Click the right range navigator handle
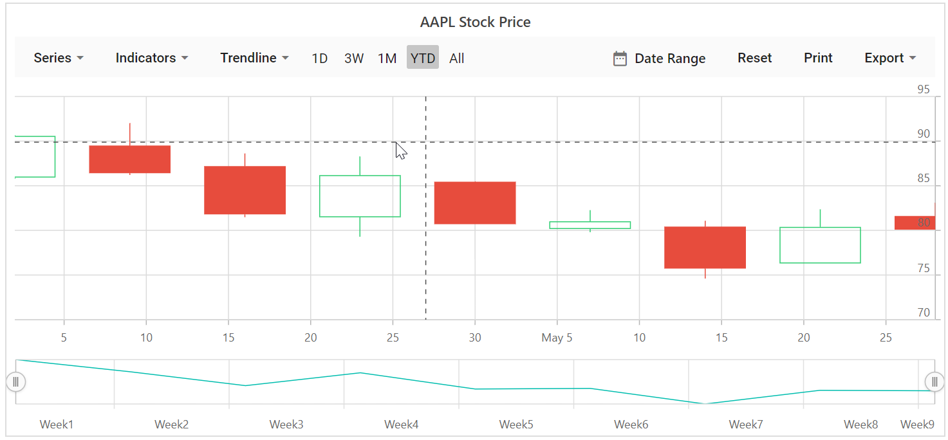Viewport: 948px width, 440px height. [934, 381]
